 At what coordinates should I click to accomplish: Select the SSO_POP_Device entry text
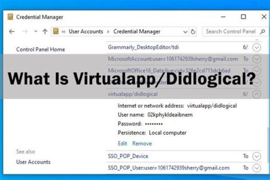128,156
